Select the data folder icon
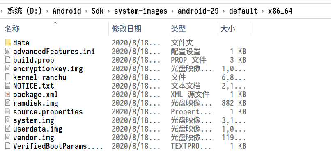331x159 pixels. pyautogui.click(x=8, y=43)
